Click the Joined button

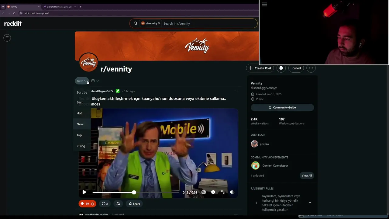pyautogui.click(x=296, y=68)
